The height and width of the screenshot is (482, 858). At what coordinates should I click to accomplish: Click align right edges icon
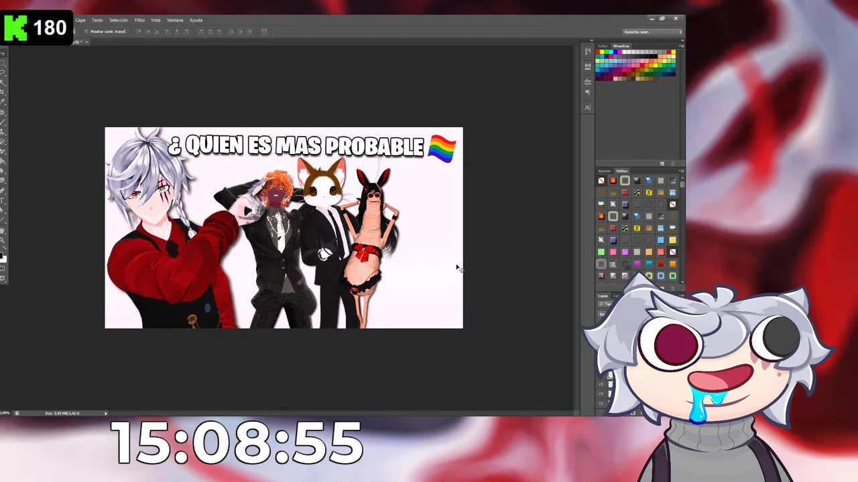coord(186,31)
